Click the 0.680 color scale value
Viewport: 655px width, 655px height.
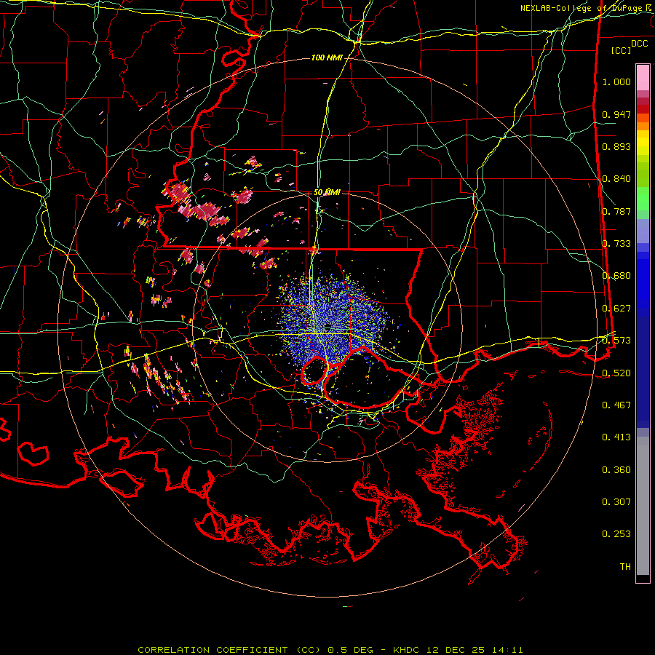tap(616, 276)
